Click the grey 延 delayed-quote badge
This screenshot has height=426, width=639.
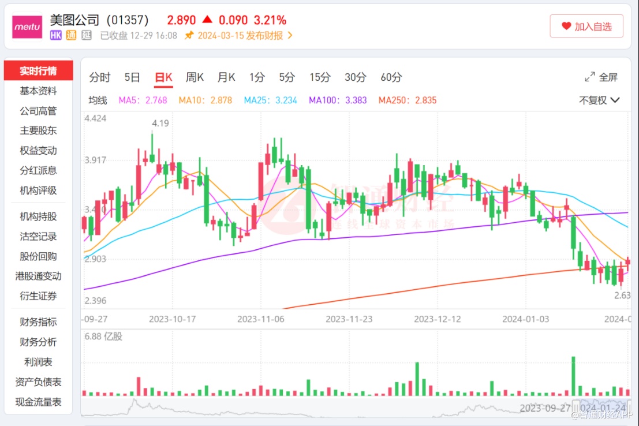tap(86, 35)
